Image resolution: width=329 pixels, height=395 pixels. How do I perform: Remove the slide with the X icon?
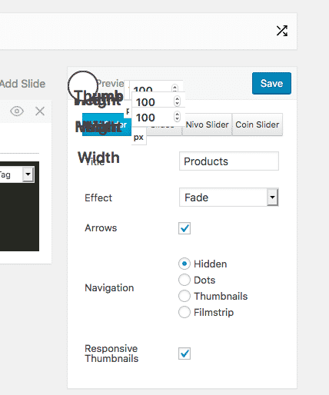click(40, 111)
